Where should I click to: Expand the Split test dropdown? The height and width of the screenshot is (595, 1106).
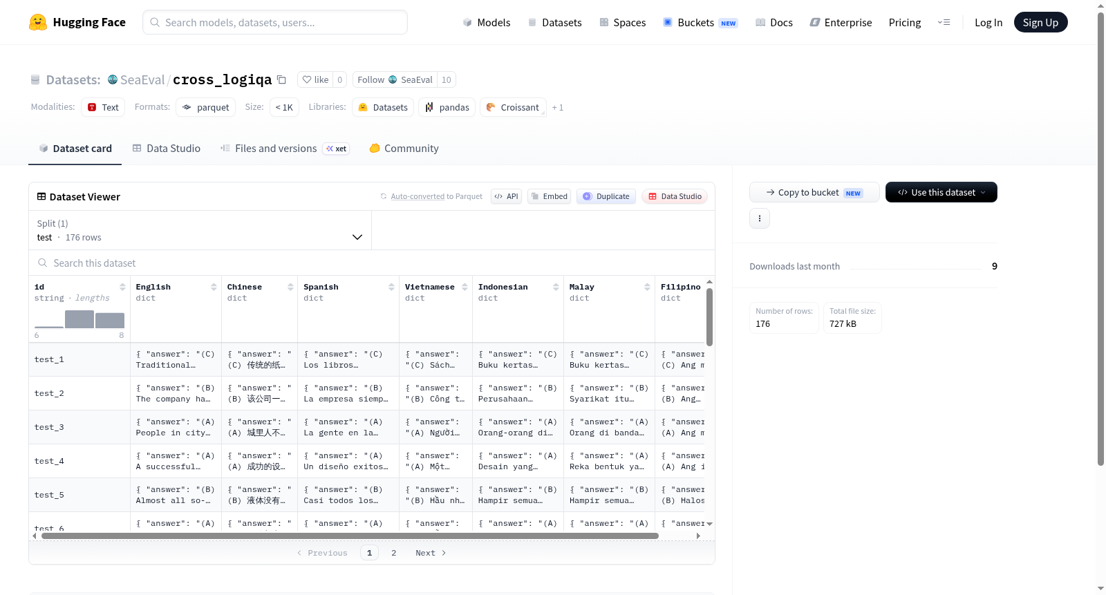(x=200, y=230)
